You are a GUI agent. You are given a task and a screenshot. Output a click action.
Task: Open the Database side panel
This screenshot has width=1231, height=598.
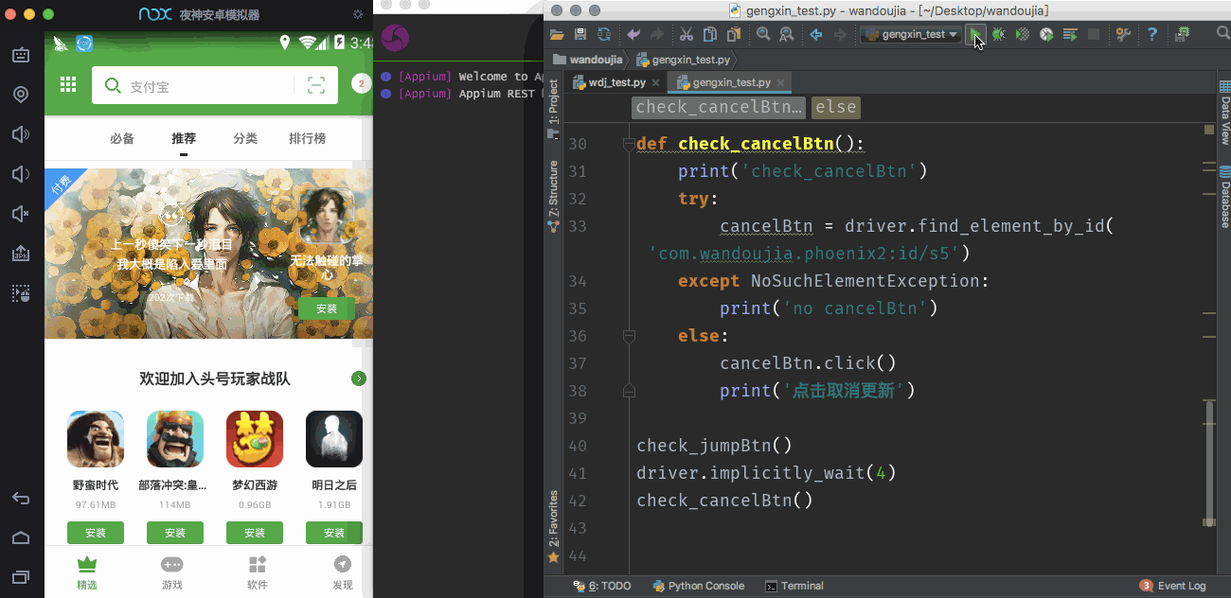[1224, 196]
